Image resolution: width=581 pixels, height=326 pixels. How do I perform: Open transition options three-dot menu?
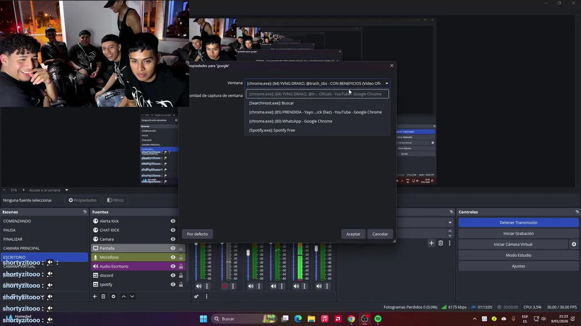[449, 243]
